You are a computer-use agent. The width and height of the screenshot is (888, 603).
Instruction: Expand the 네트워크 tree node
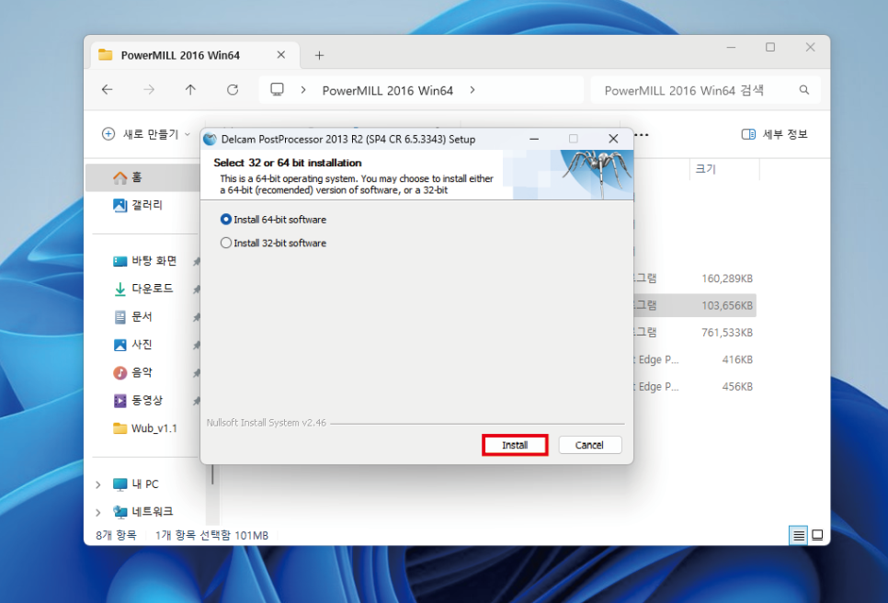(x=98, y=512)
